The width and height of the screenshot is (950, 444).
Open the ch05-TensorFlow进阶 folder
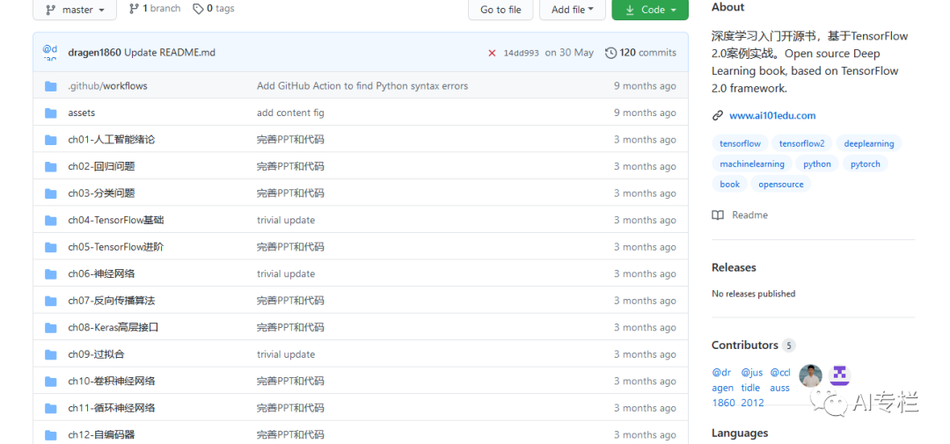[x=116, y=247]
